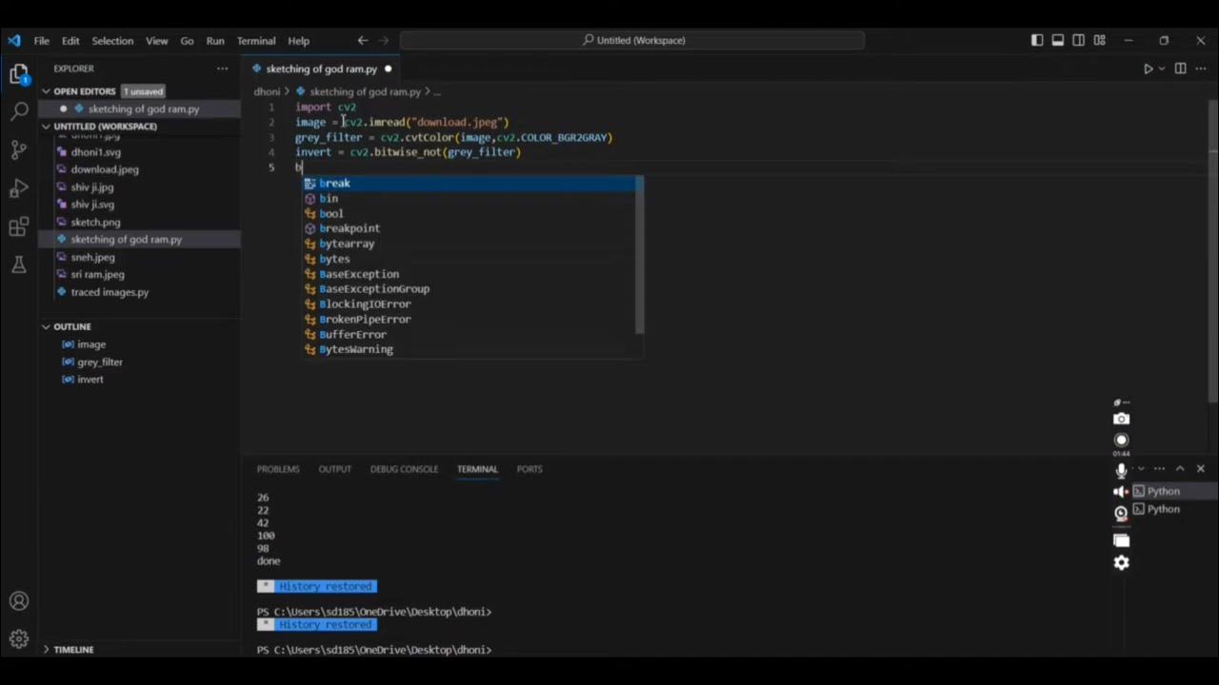Screen dimensions: 1219x685
Task: Open sketch.png in the file tree
Action: [95, 222]
